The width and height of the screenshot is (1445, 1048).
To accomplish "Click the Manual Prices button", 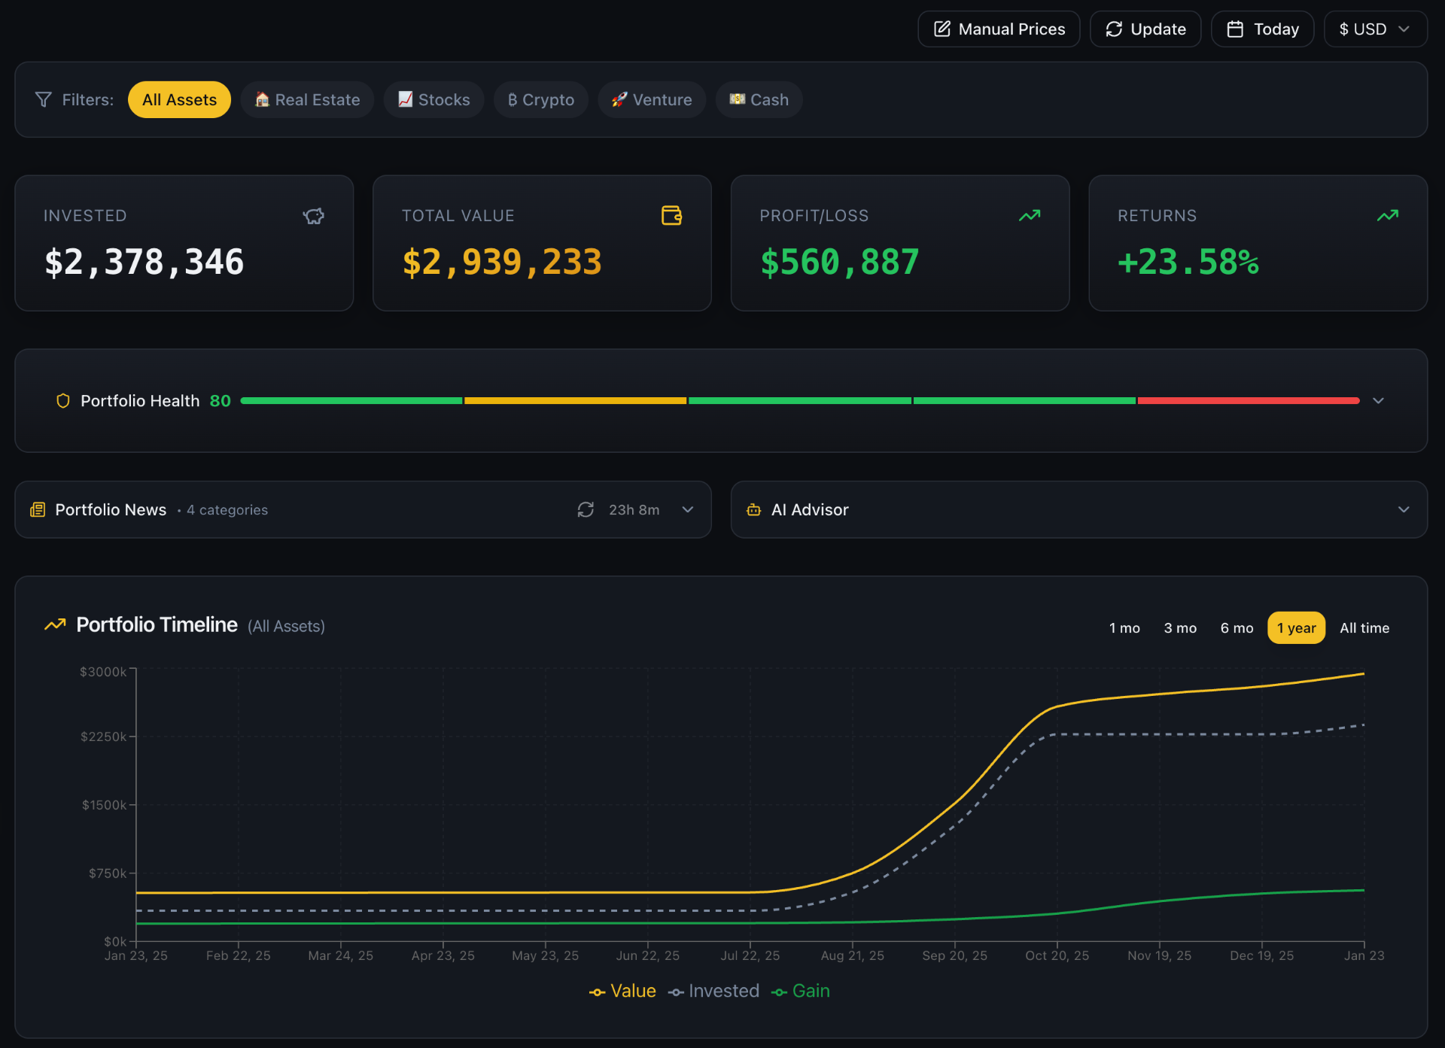I will pos(999,29).
